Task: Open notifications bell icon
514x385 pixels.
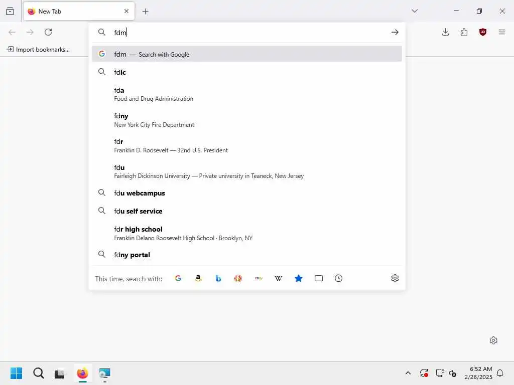Action: click(500, 373)
